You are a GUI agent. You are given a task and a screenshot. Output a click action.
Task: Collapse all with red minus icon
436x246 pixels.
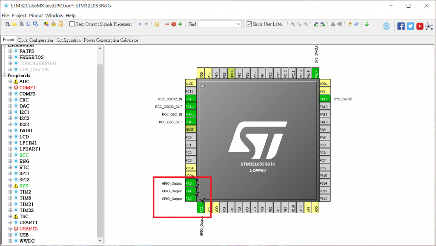coord(167,24)
